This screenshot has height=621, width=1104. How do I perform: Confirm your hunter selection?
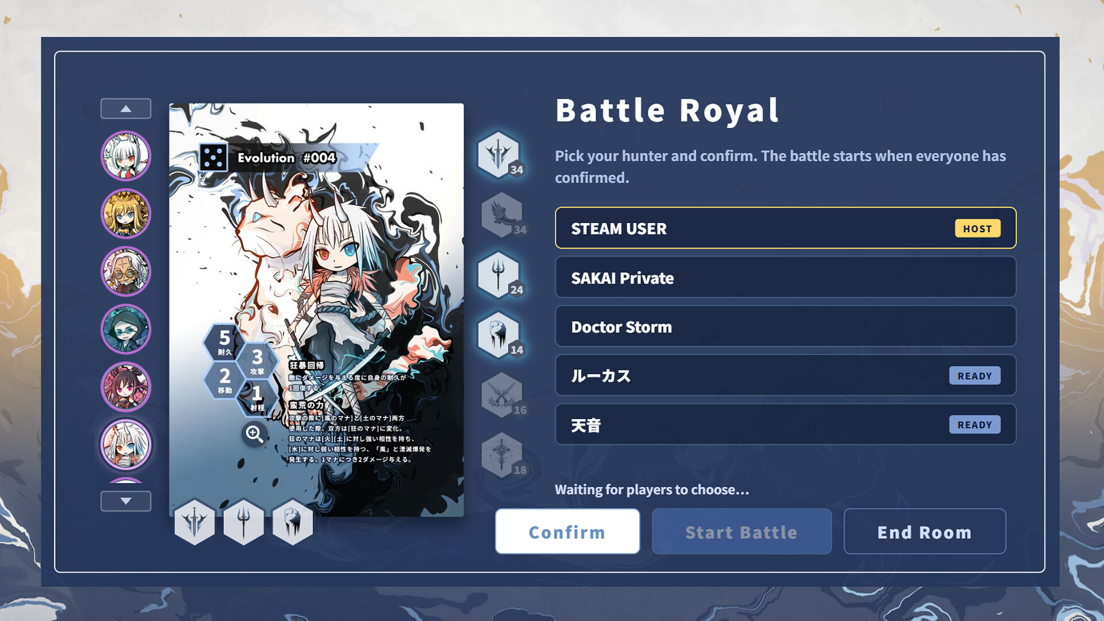pos(567,532)
